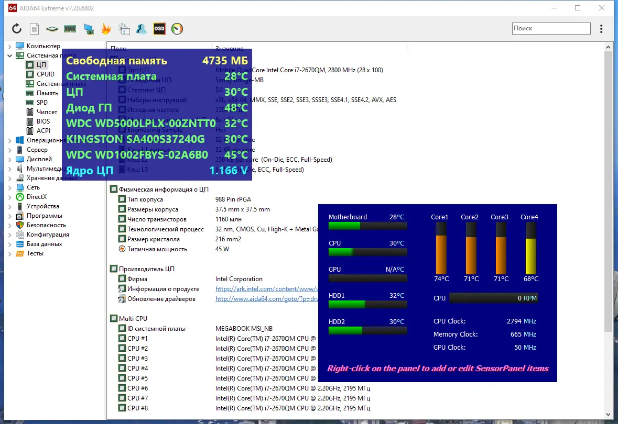Expand the DirectX tree node
Viewport: 618px width, 424px height.
[x=10, y=197]
